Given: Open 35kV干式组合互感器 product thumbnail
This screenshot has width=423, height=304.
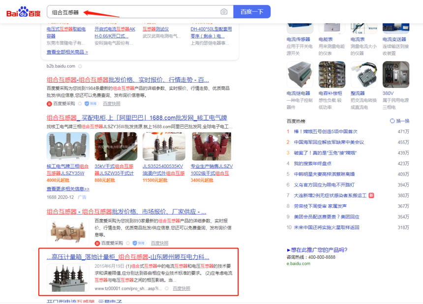Looking at the screenshot, I should (116, 146).
